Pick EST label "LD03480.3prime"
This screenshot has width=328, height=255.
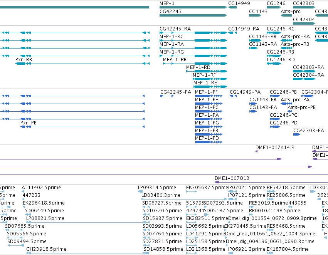coord(161,195)
